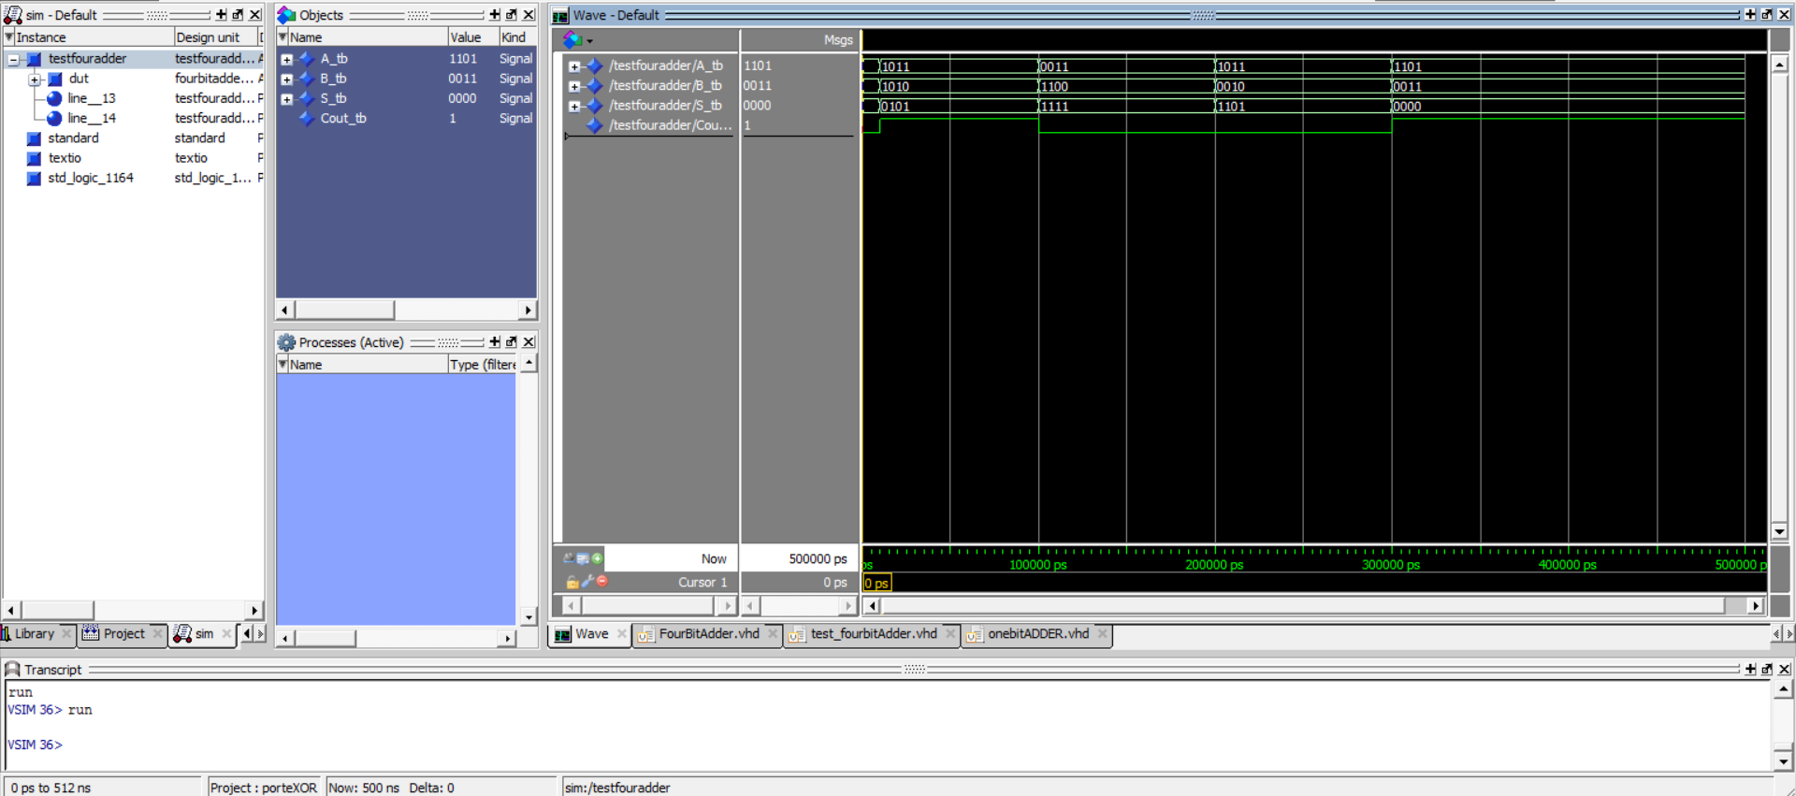This screenshot has height=796, width=1796.
Task: Click the edit grid and timeline icon
Action: pos(582,558)
